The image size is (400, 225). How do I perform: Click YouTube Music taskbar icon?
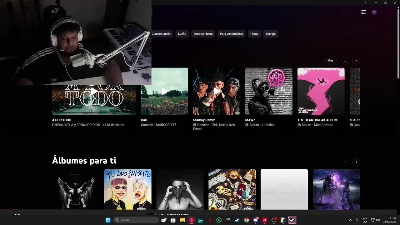[191, 220]
